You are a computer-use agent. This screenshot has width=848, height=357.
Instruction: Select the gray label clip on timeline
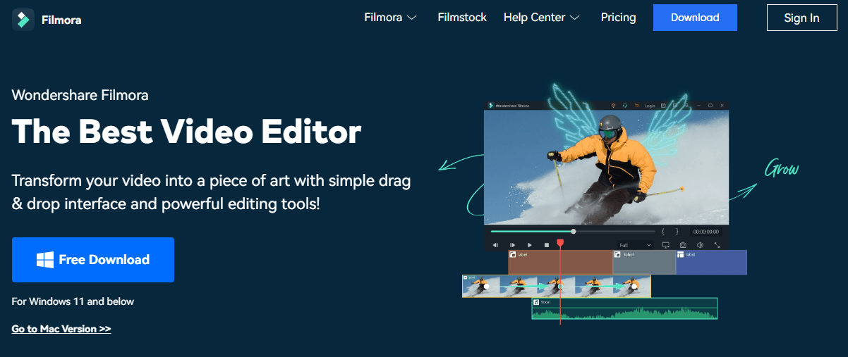pos(644,262)
